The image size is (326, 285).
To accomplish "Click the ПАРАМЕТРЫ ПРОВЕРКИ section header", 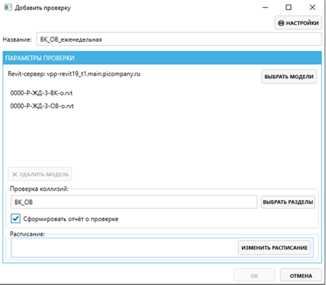I will 40,58.
